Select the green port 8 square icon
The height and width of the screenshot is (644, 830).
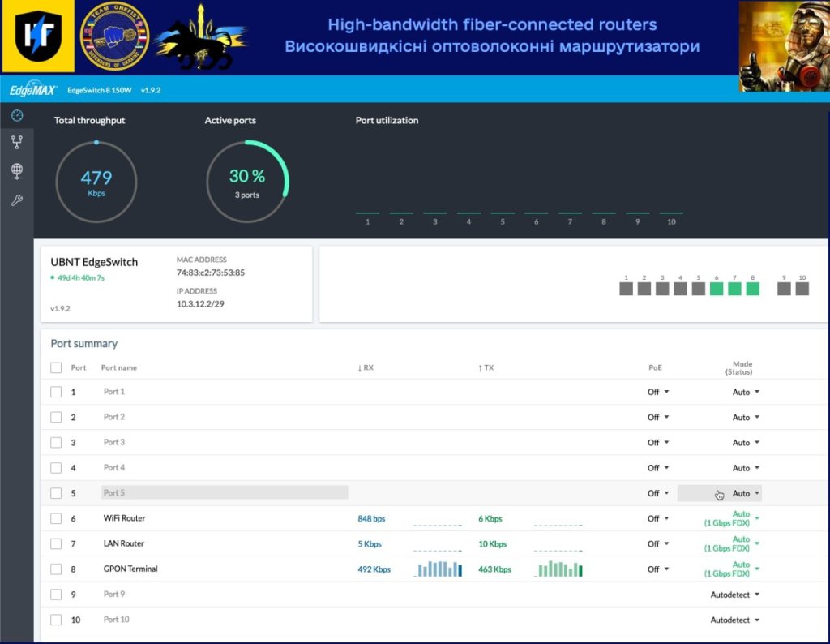[x=752, y=289]
